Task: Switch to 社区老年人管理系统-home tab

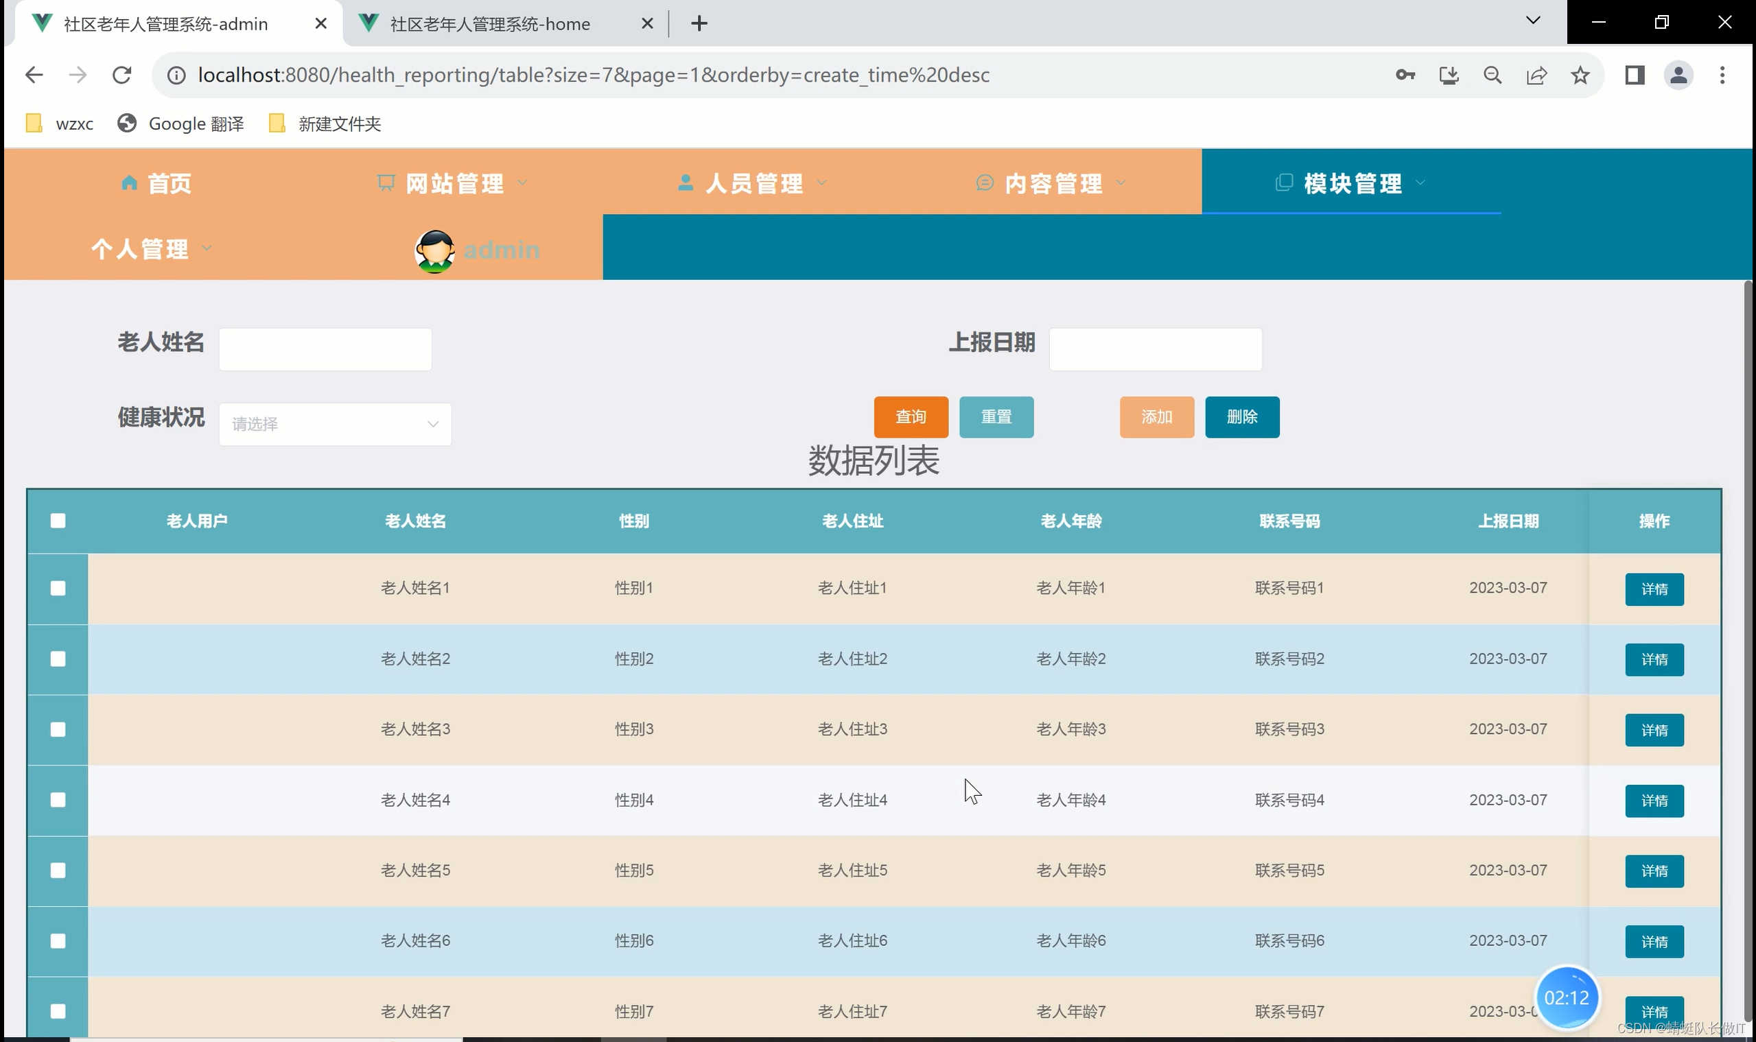Action: 489,24
